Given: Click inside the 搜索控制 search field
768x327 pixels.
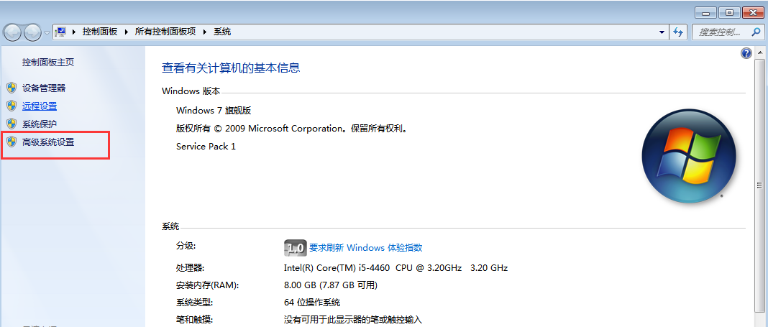Looking at the screenshot, I should click(721, 32).
